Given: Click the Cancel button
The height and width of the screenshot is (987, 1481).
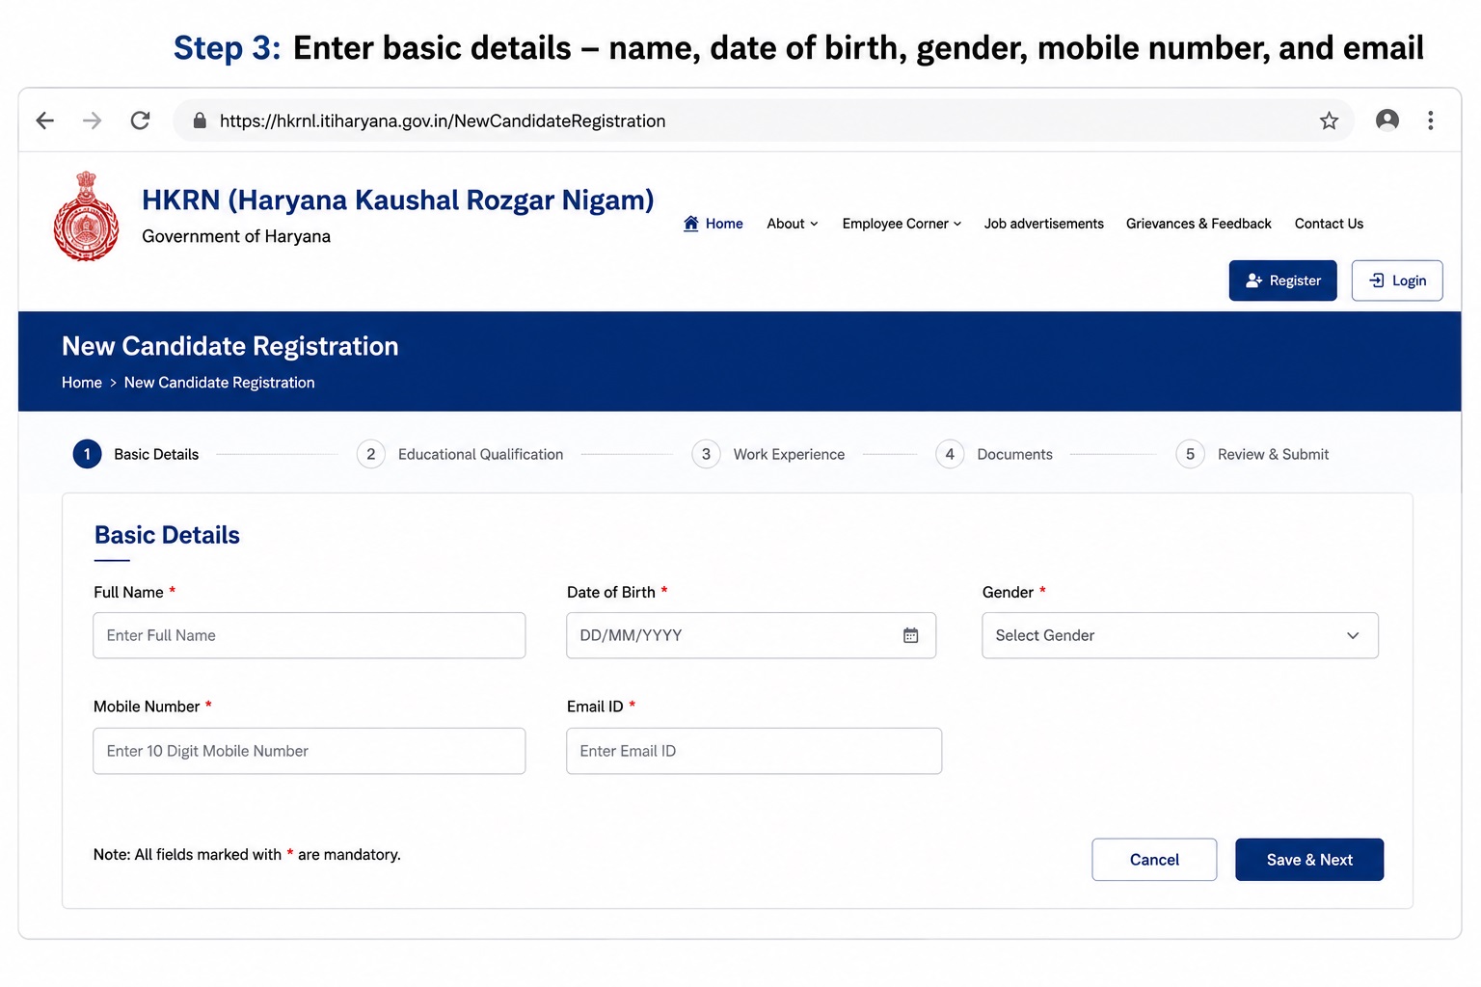Looking at the screenshot, I should click(1154, 860).
